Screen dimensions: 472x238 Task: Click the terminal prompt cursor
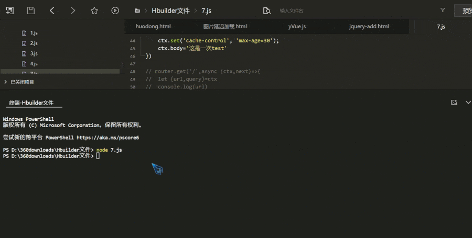98,156
